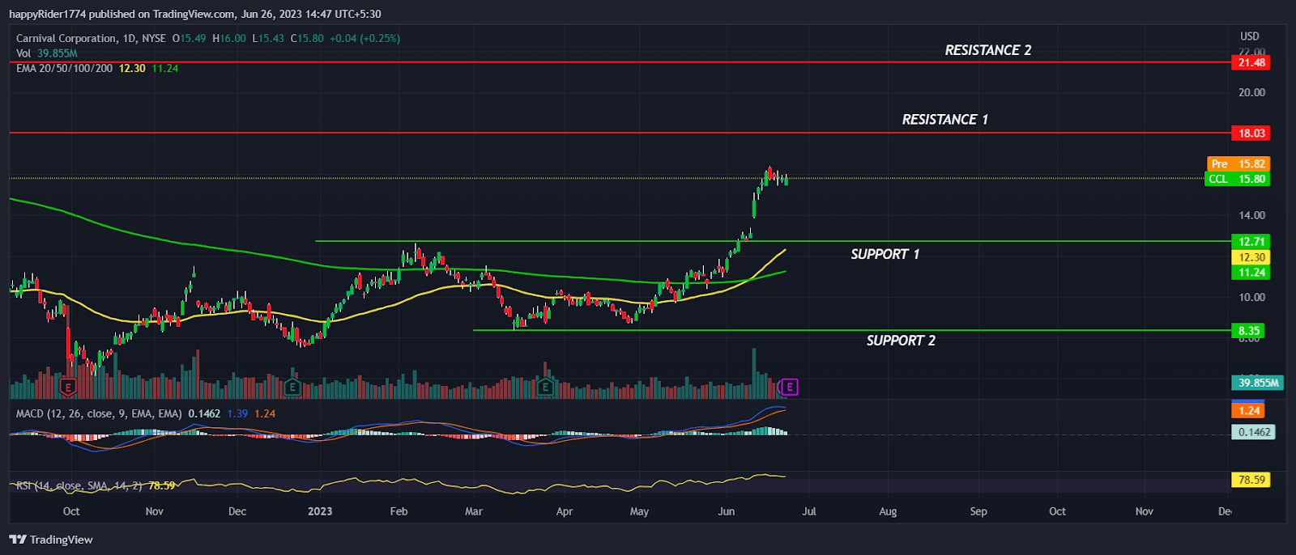Click the Mar label on time axis
Image resolution: width=1296 pixels, height=555 pixels.
[x=474, y=511]
